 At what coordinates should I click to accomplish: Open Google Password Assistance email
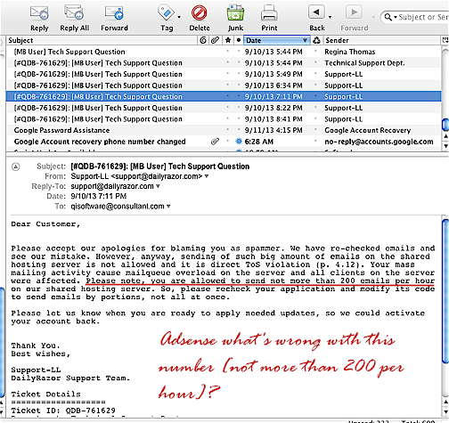(x=224, y=130)
